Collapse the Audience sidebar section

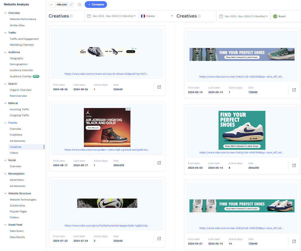point(5,52)
